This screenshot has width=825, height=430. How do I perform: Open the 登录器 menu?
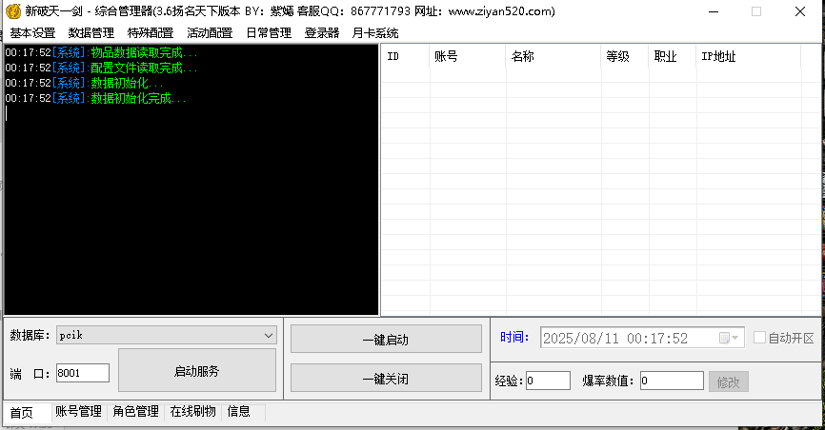click(x=321, y=33)
